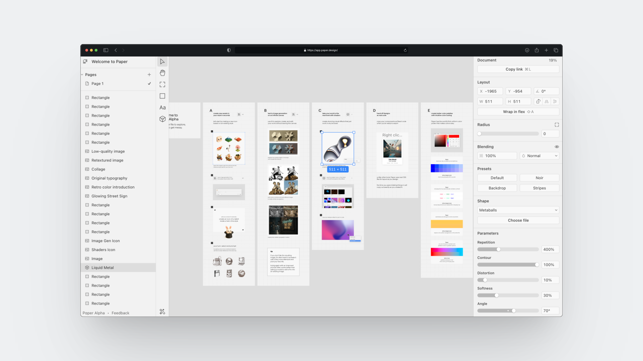Click the Copy link button
This screenshot has height=361, width=643.
[x=518, y=69]
